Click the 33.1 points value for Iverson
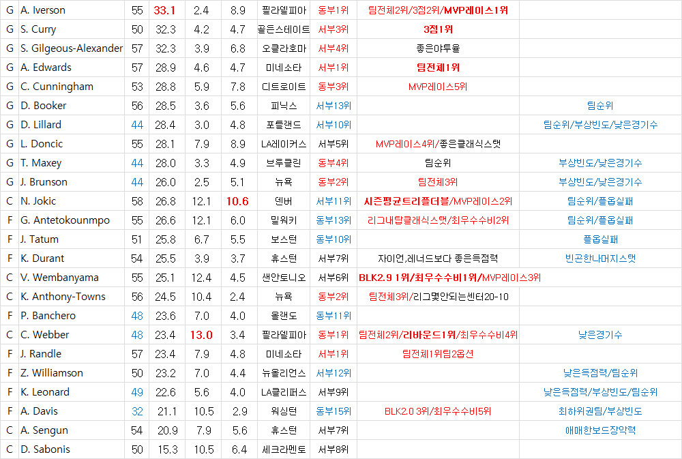This screenshot has width=682, height=459. pos(164,10)
